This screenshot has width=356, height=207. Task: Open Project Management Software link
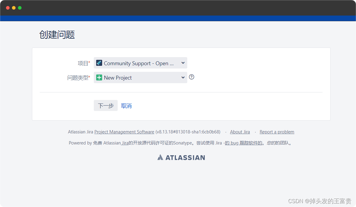[124, 132]
